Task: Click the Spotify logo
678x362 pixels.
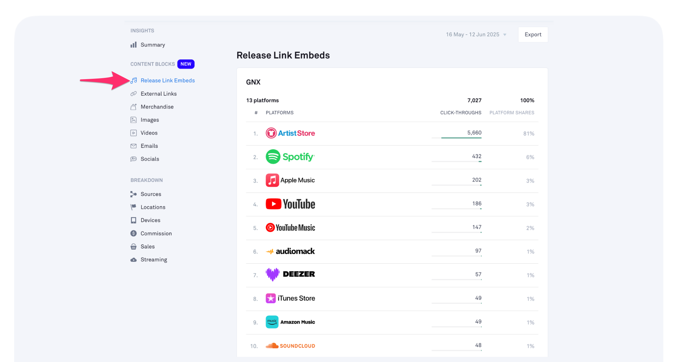Action: tap(290, 157)
